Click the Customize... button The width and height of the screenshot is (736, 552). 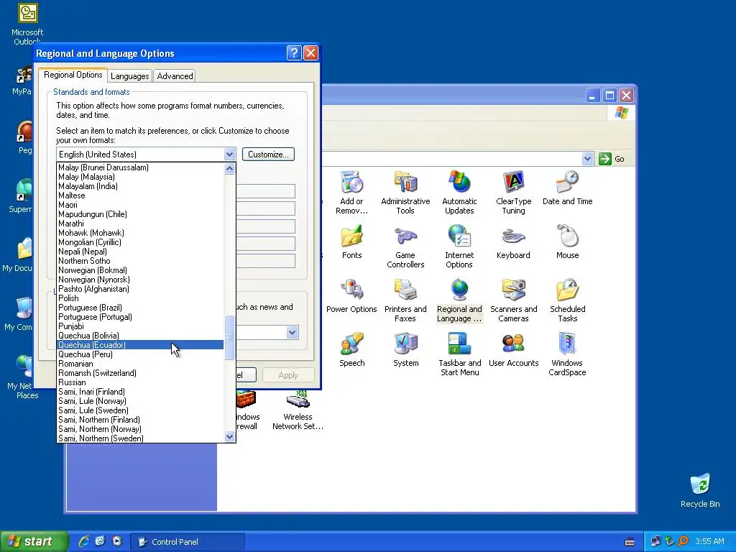(268, 155)
